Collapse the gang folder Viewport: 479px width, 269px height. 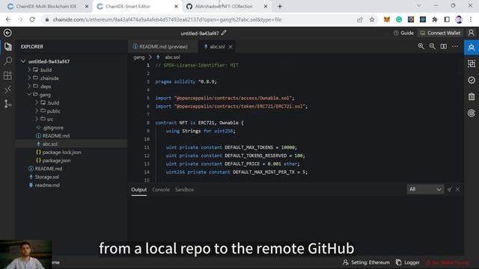[29, 95]
